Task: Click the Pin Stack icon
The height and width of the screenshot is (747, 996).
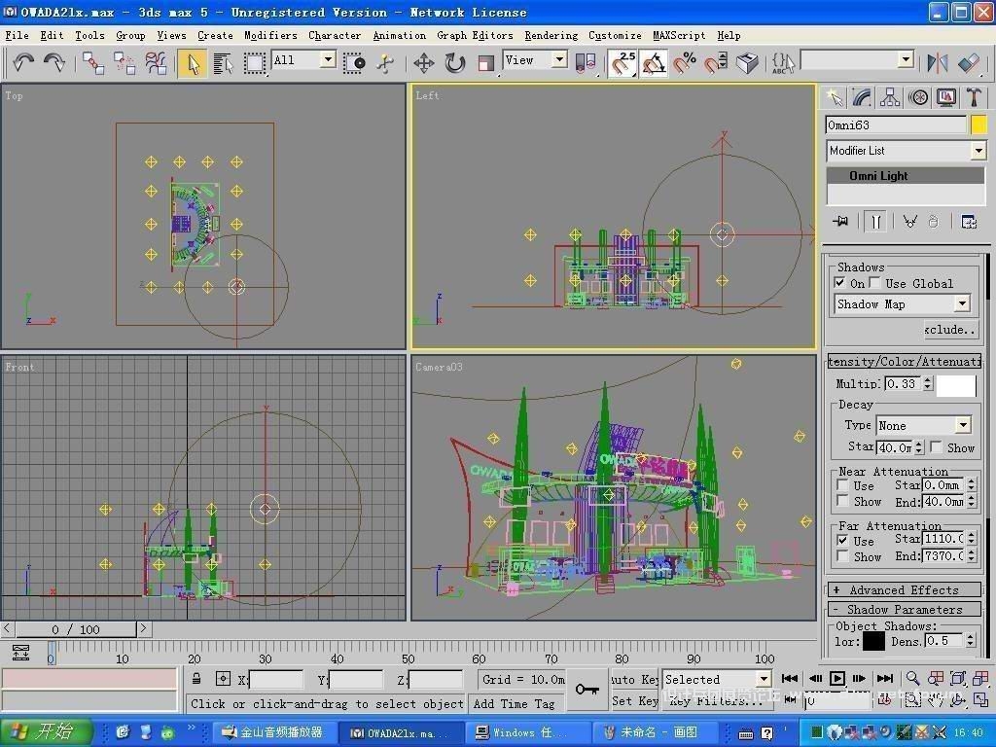Action: (840, 221)
